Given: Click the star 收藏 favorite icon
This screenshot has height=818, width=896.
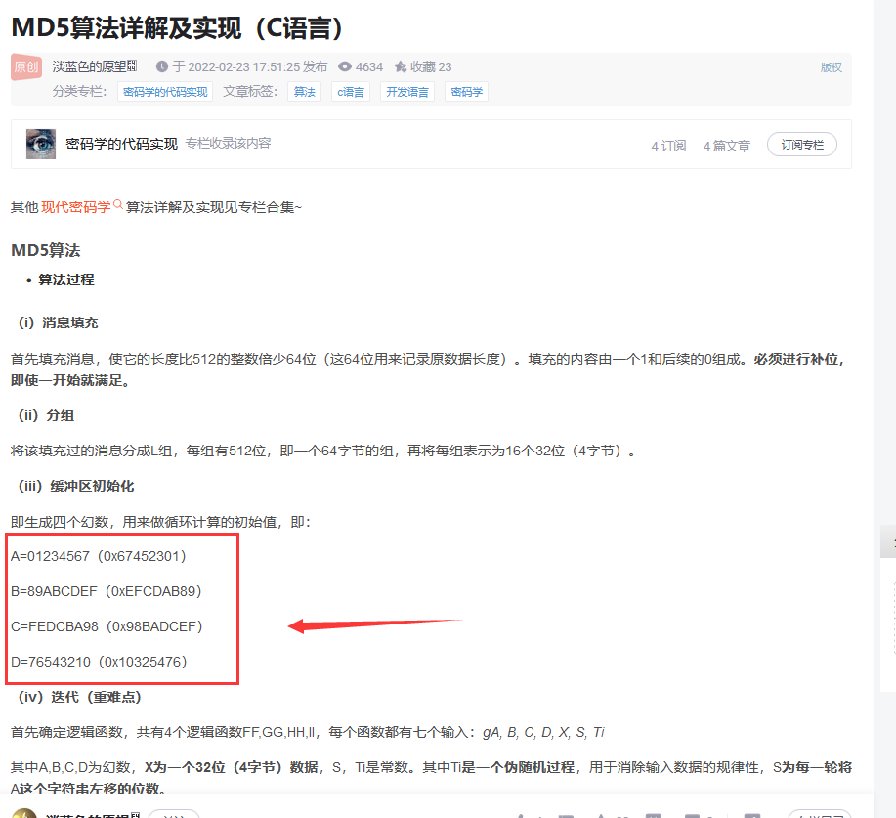Looking at the screenshot, I should point(400,67).
